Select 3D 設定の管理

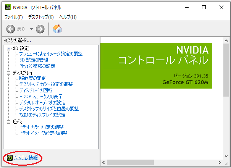[34, 60]
